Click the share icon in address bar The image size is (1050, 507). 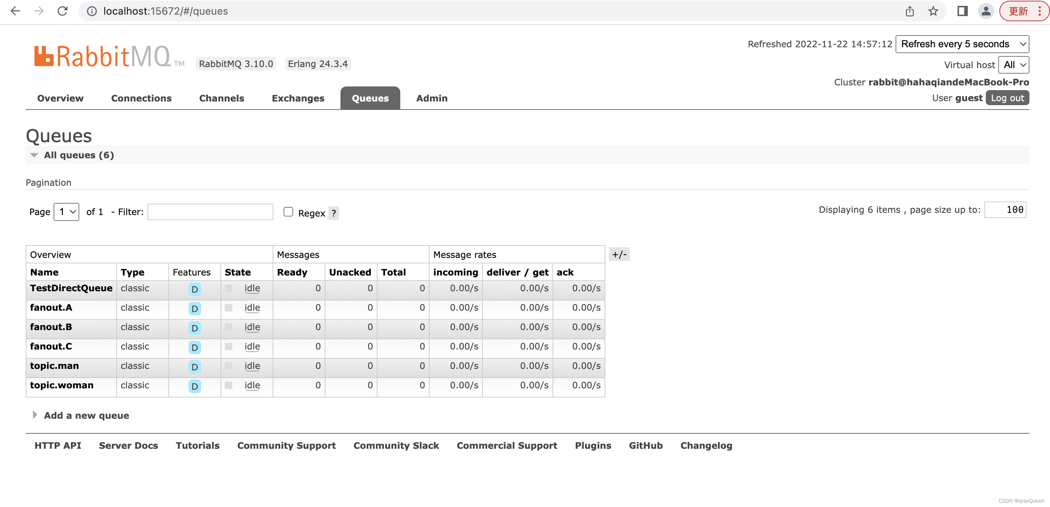pos(910,11)
